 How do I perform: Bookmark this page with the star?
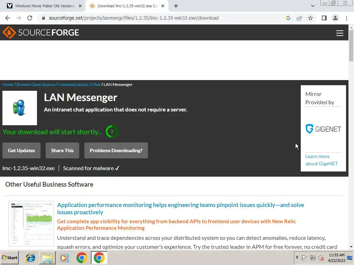click(x=310, y=18)
